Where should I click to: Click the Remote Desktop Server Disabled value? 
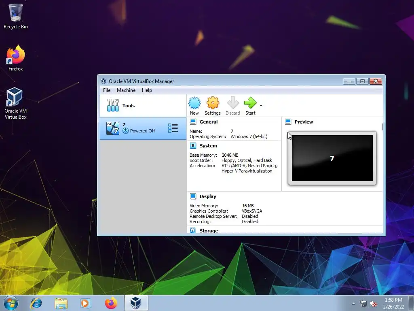pyautogui.click(x=250, y=216)
